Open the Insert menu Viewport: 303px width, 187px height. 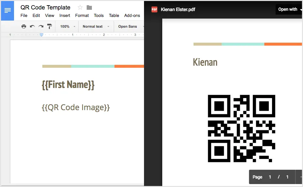65,15
